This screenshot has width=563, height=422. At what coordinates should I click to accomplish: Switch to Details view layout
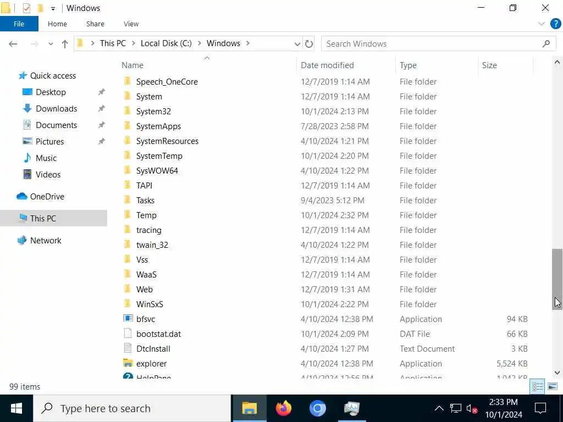(537, 386)
